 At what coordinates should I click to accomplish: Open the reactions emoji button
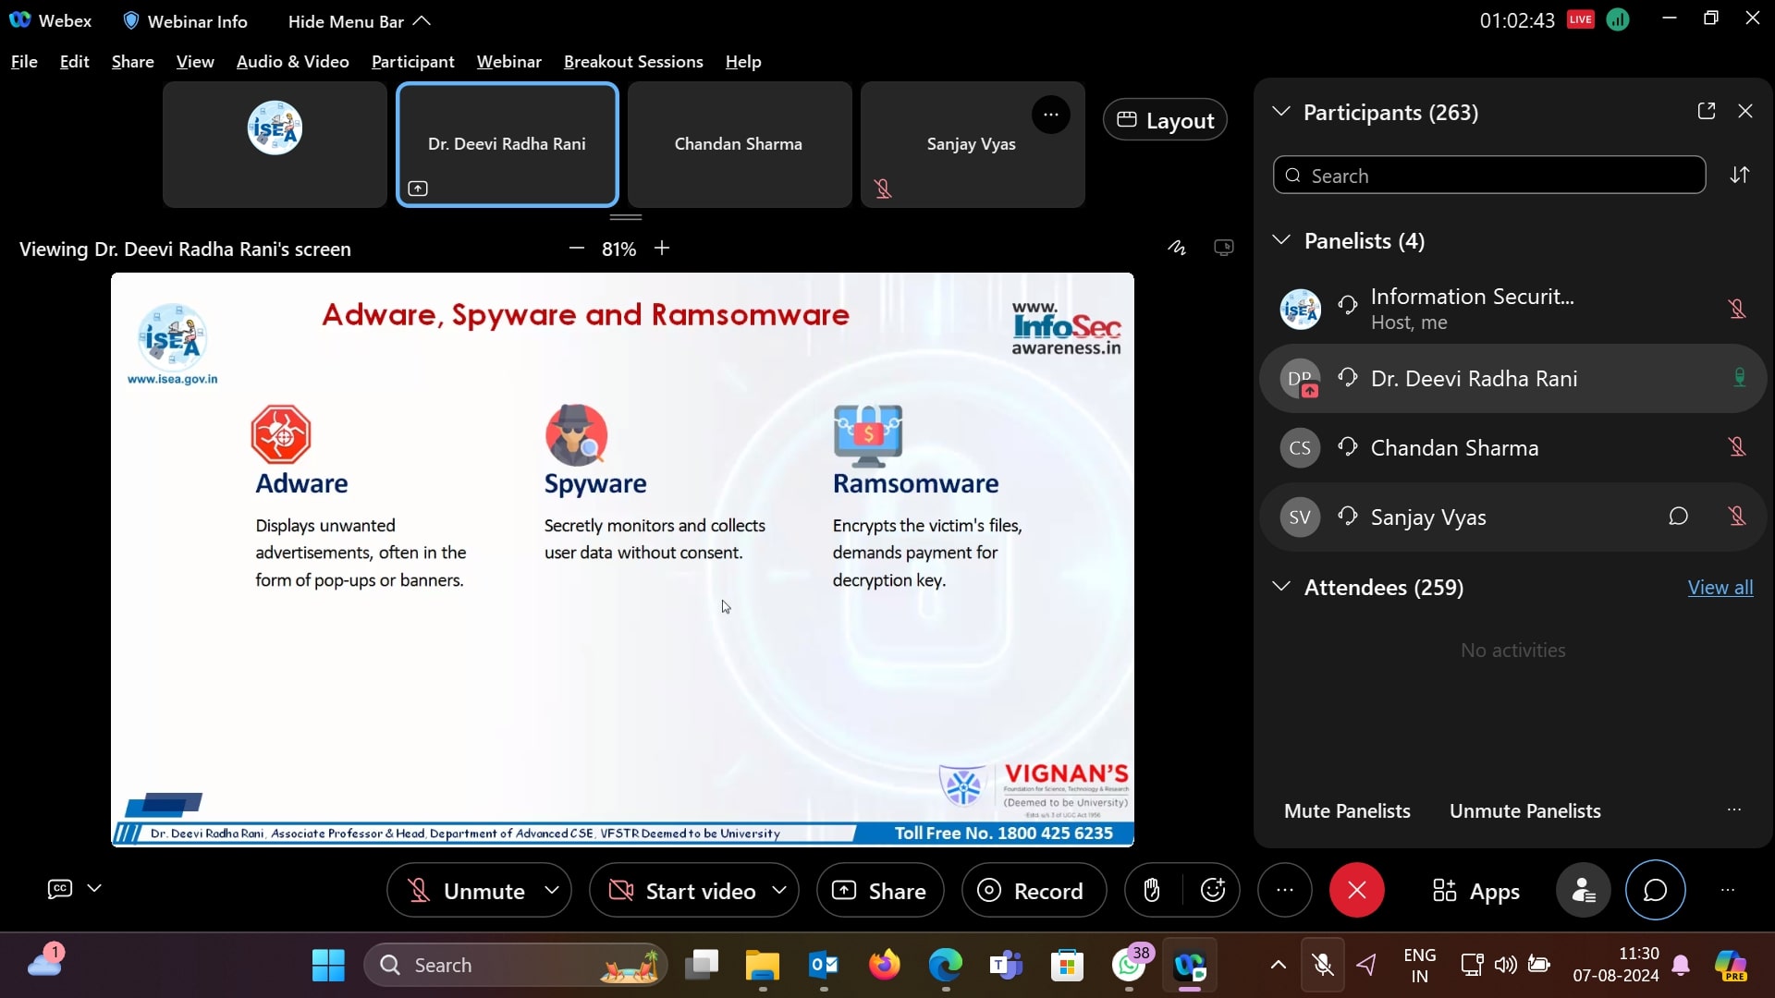(x=1212, y=890)
